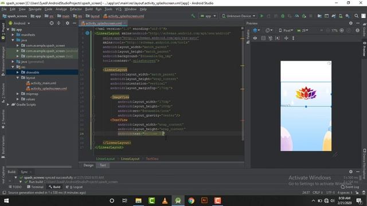
Task: Expand the mipmap folder
Action: click(x=18, y=94)
